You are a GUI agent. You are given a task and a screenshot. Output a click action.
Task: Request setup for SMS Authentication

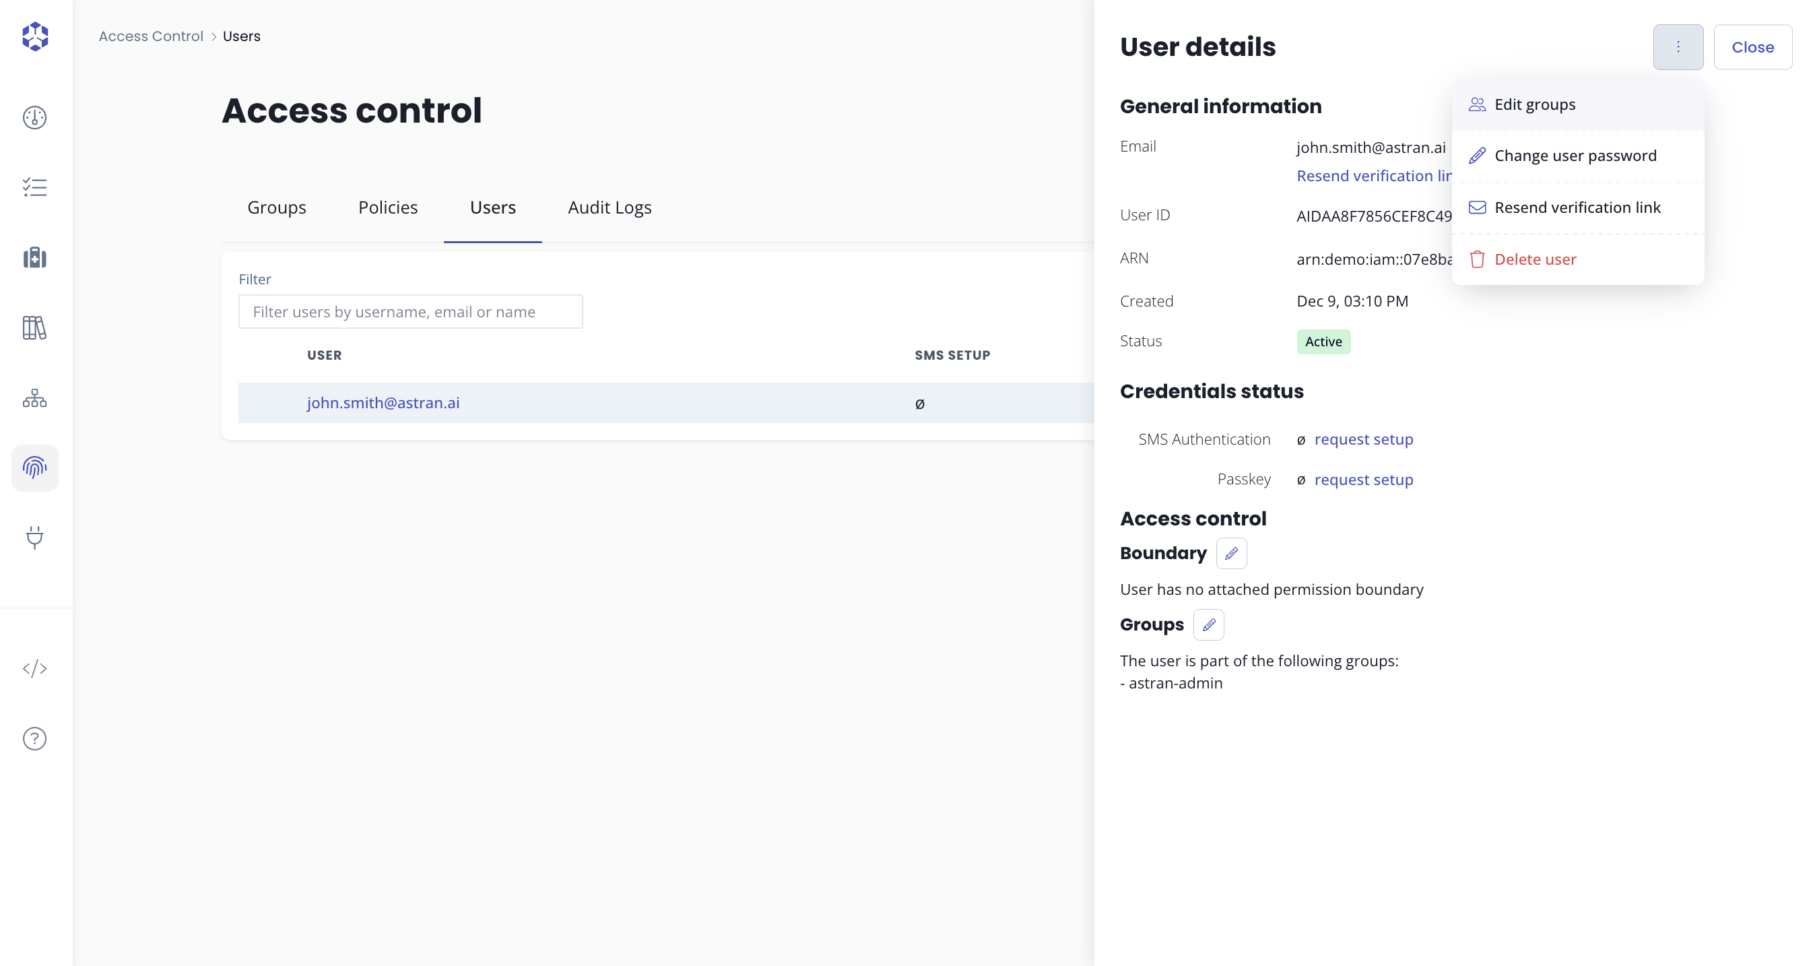1364,439
